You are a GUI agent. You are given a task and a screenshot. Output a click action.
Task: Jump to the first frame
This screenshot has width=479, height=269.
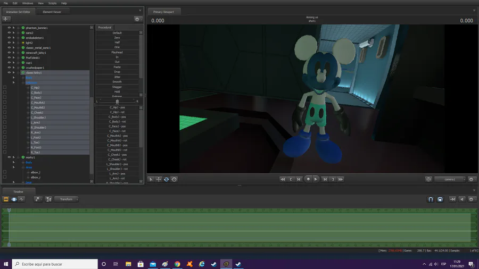[283, 179]
